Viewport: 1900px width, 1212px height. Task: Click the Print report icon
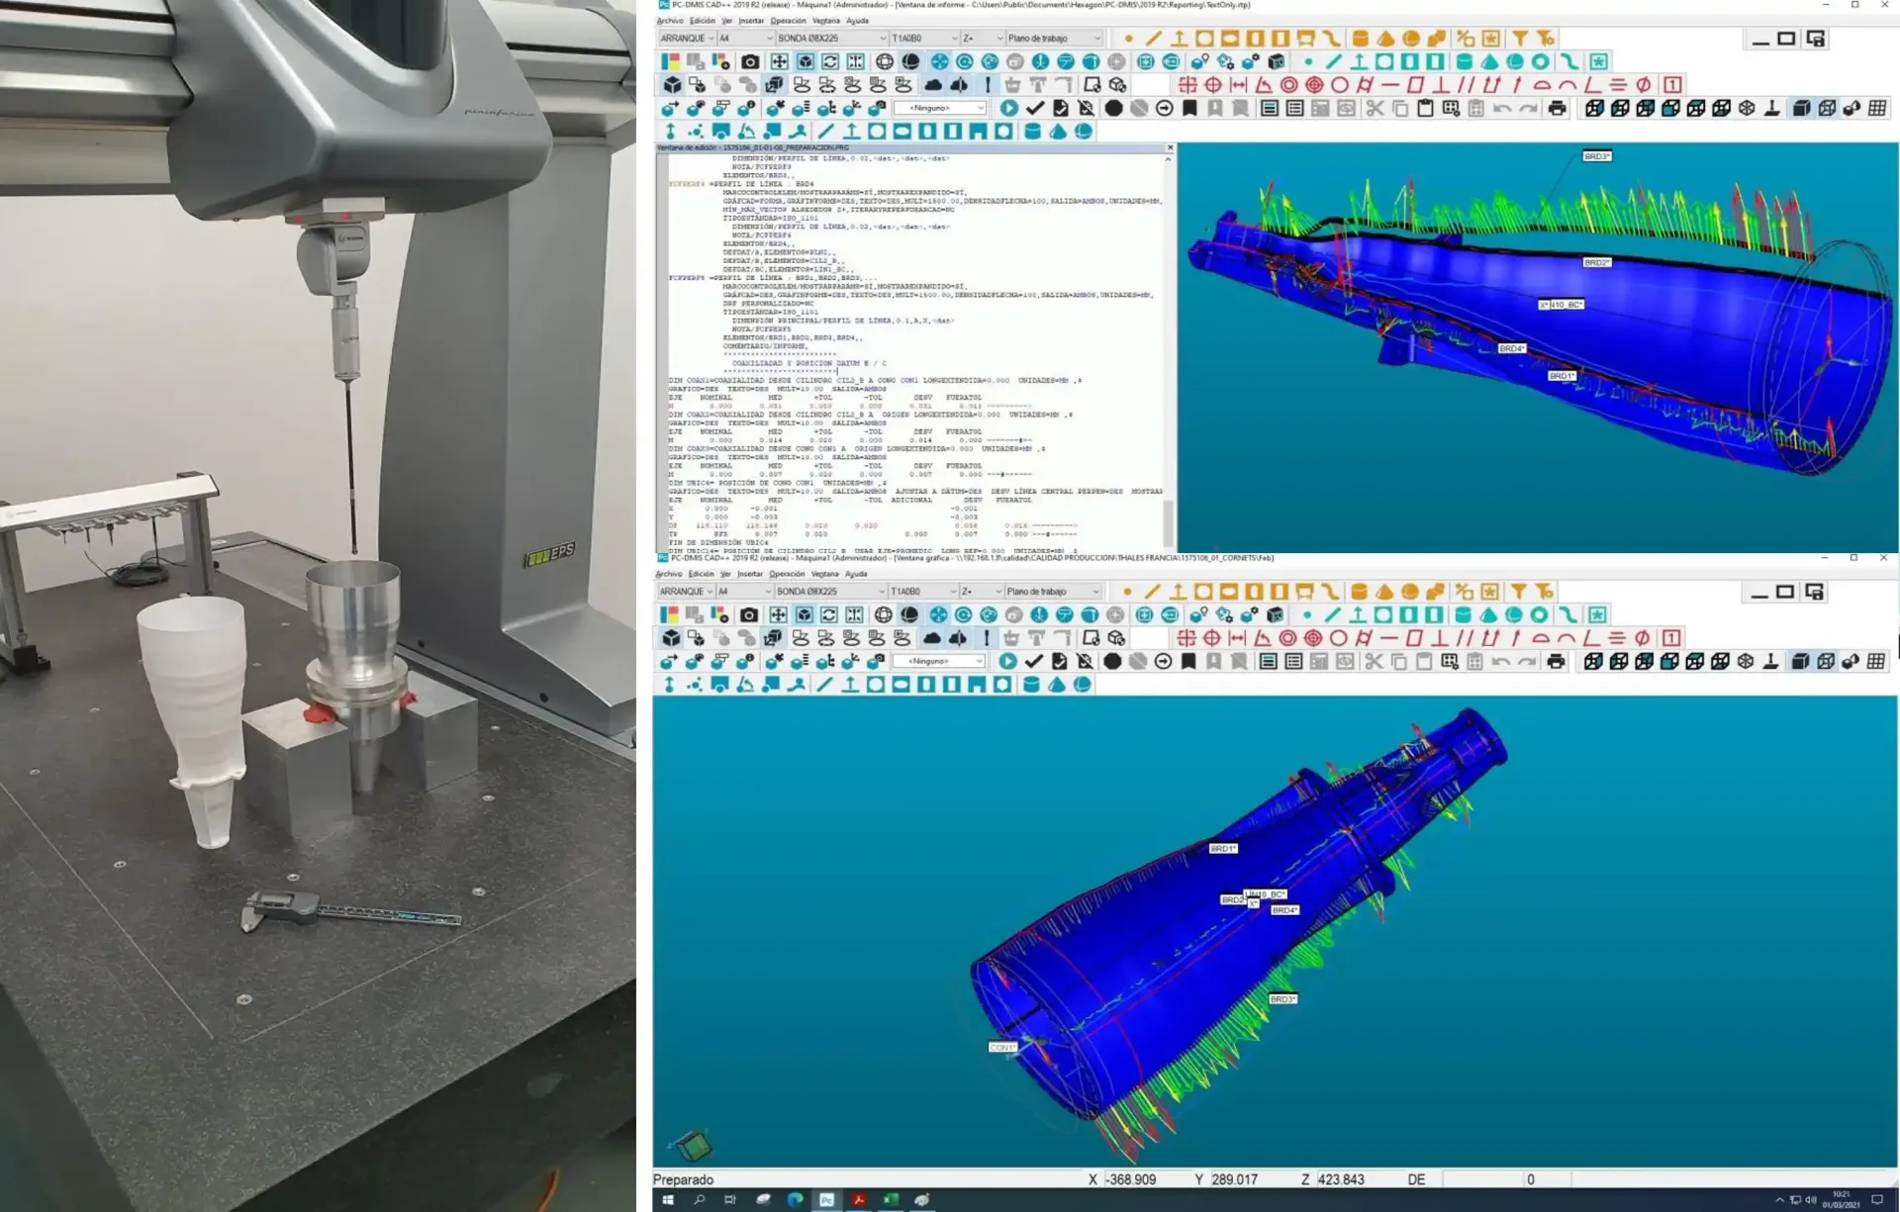1557,109
